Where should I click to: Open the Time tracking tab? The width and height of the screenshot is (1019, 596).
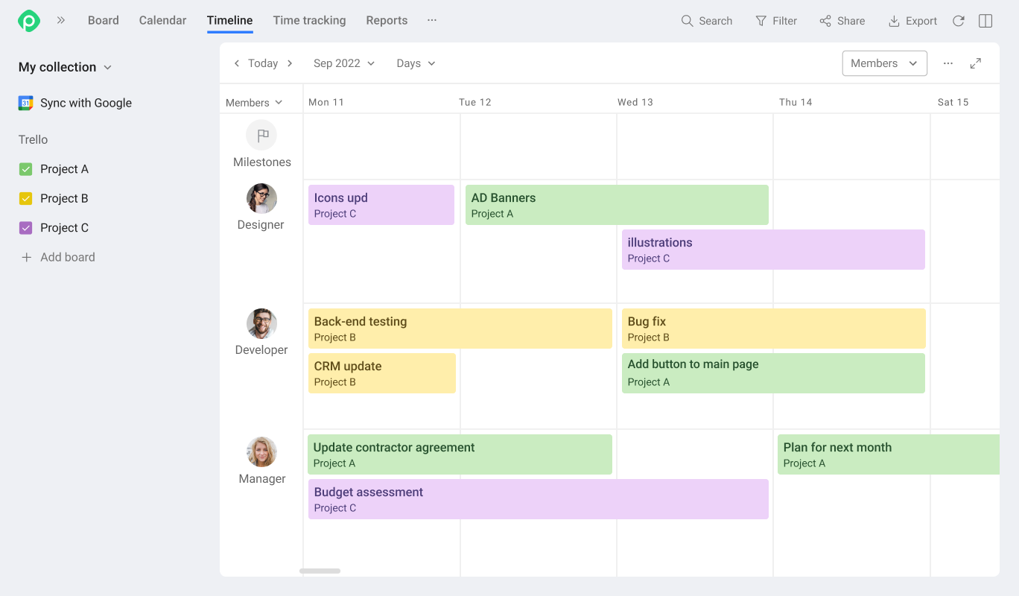coord(309,21)
